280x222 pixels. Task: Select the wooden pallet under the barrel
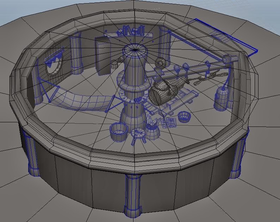click(x=172, y=103)
